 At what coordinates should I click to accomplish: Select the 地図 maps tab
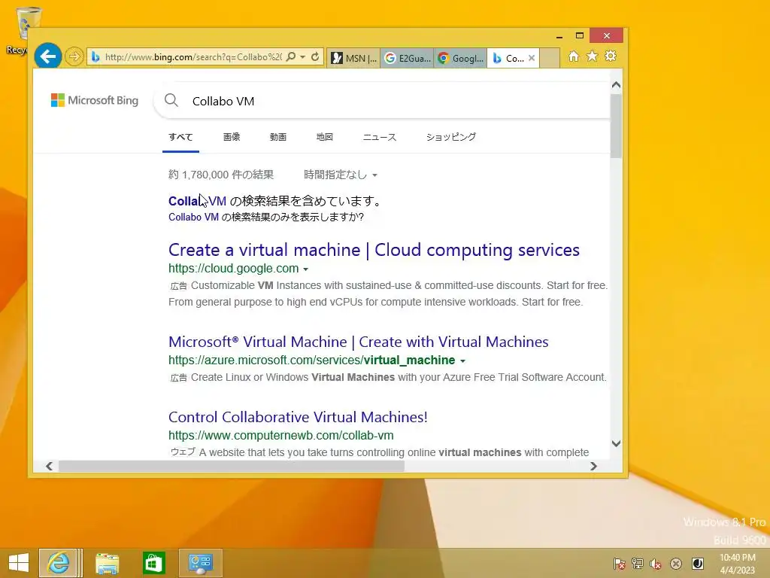click(325, 137)
